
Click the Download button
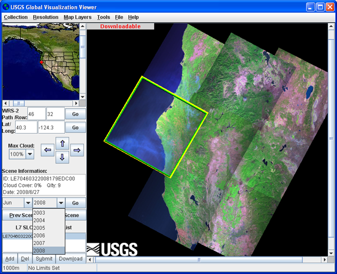pyautogui.click(x=71, y=258)
